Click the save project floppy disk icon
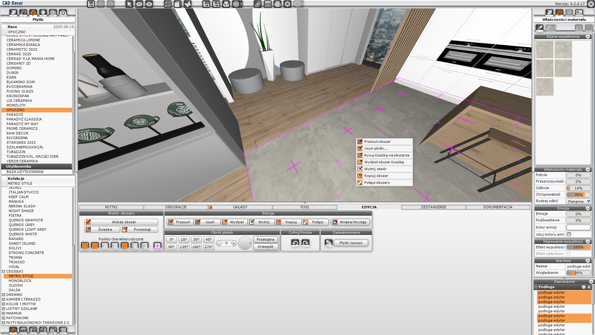Image resolution: width=595 pixels, height=335 pixels. (91, 4)
